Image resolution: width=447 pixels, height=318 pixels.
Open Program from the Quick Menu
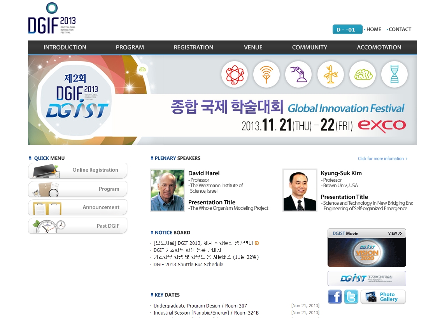pos(77,189)
